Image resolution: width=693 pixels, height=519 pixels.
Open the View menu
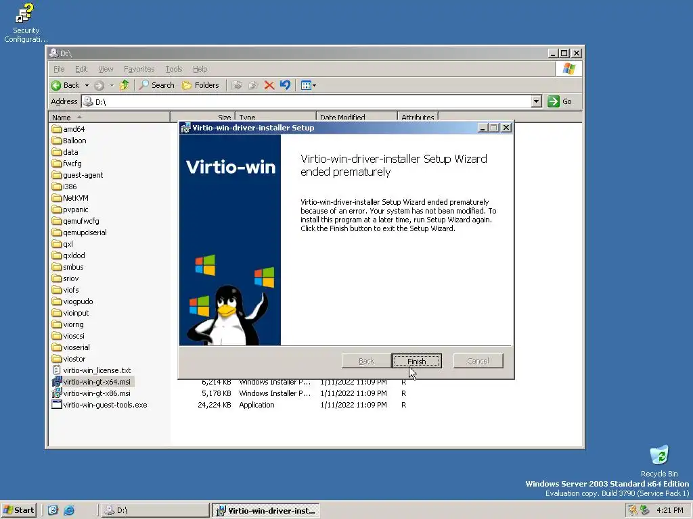click(106, 69)
